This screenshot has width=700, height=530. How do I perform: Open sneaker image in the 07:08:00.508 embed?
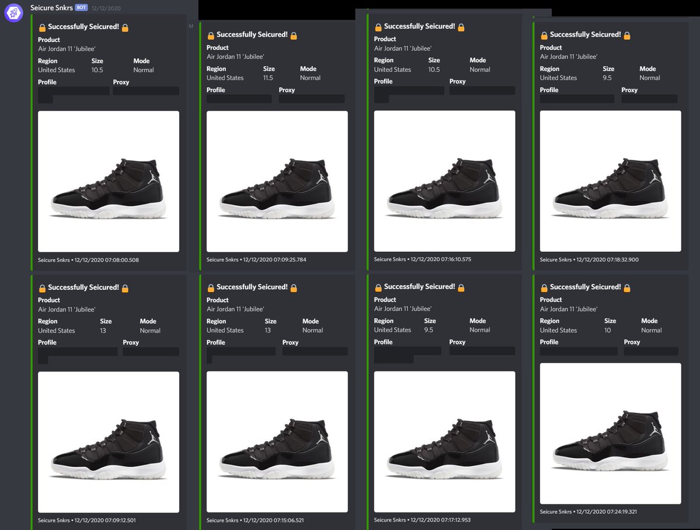click(x=108, y=181)
